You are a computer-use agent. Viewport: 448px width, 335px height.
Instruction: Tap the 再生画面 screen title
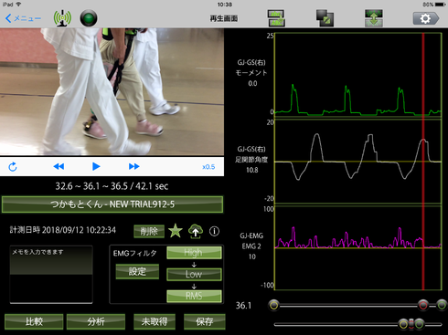[x=224, y=18]
